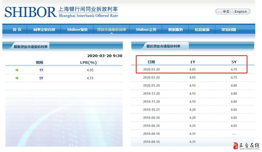The height and width of the screenshot is (152, 262).
Task: Open 利率定价自律 menu item
Action: [44, 30]
